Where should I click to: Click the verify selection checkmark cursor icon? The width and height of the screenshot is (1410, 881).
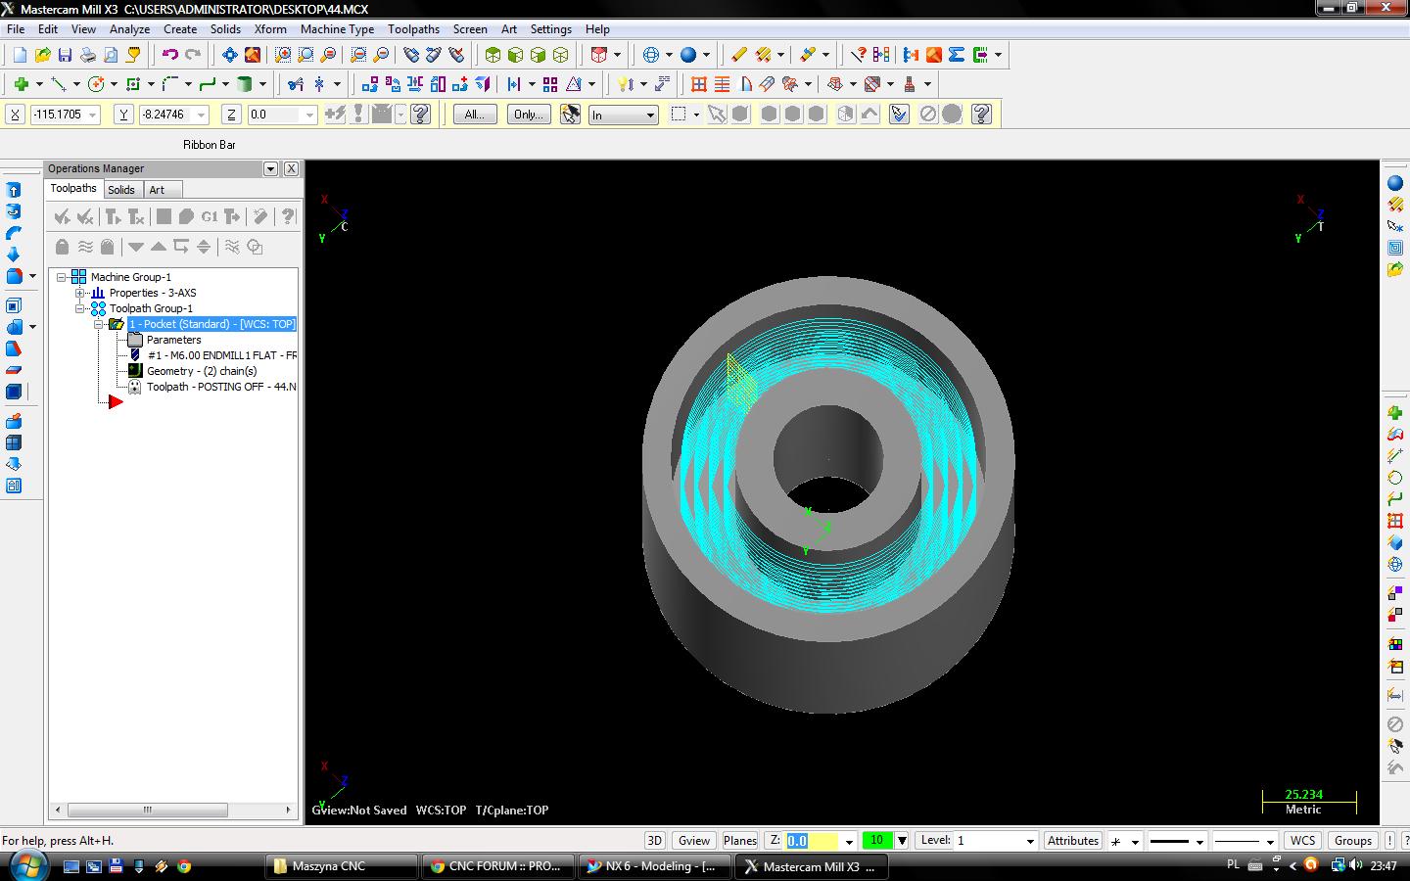point(899,115)
